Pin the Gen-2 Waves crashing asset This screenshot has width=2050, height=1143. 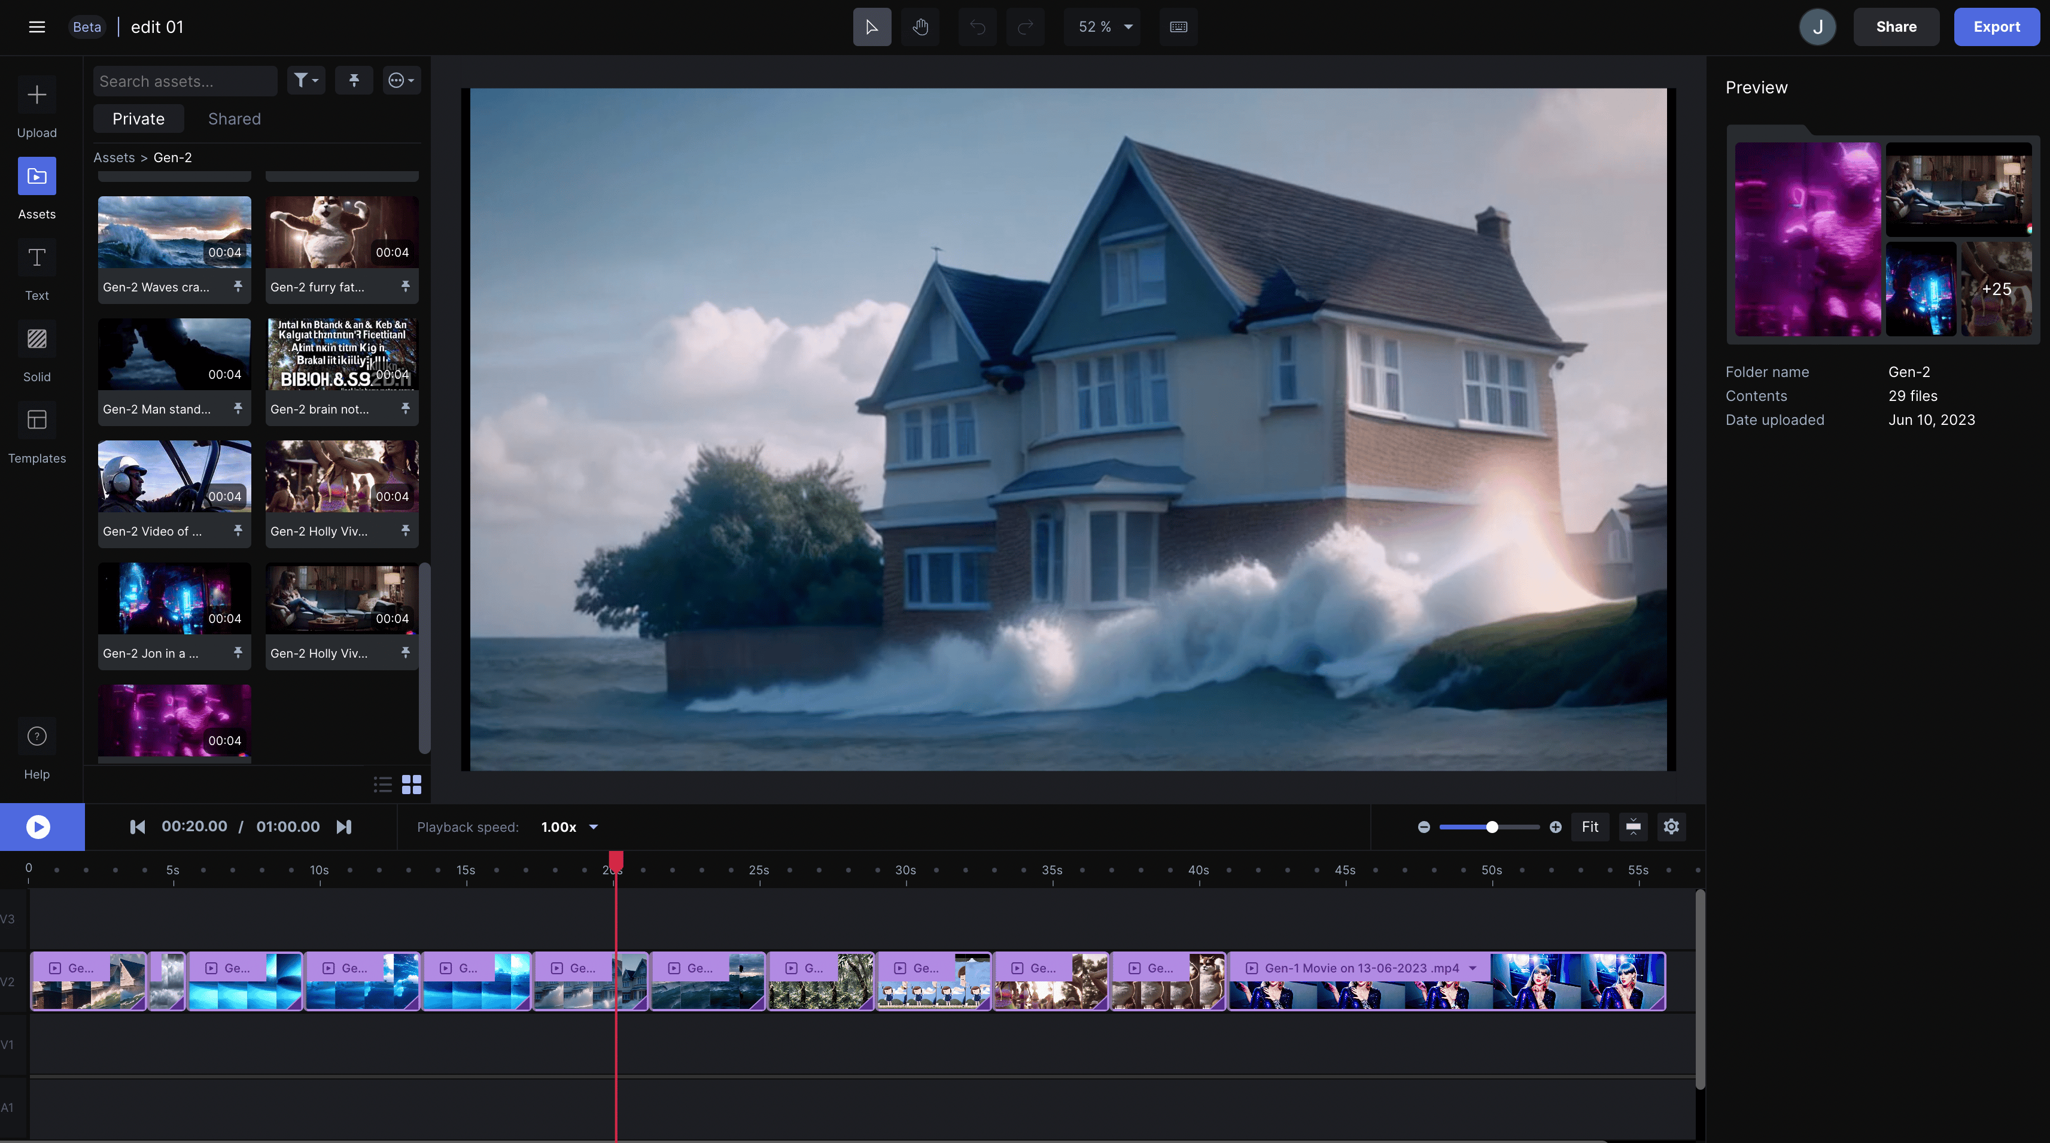click(238, 287)
